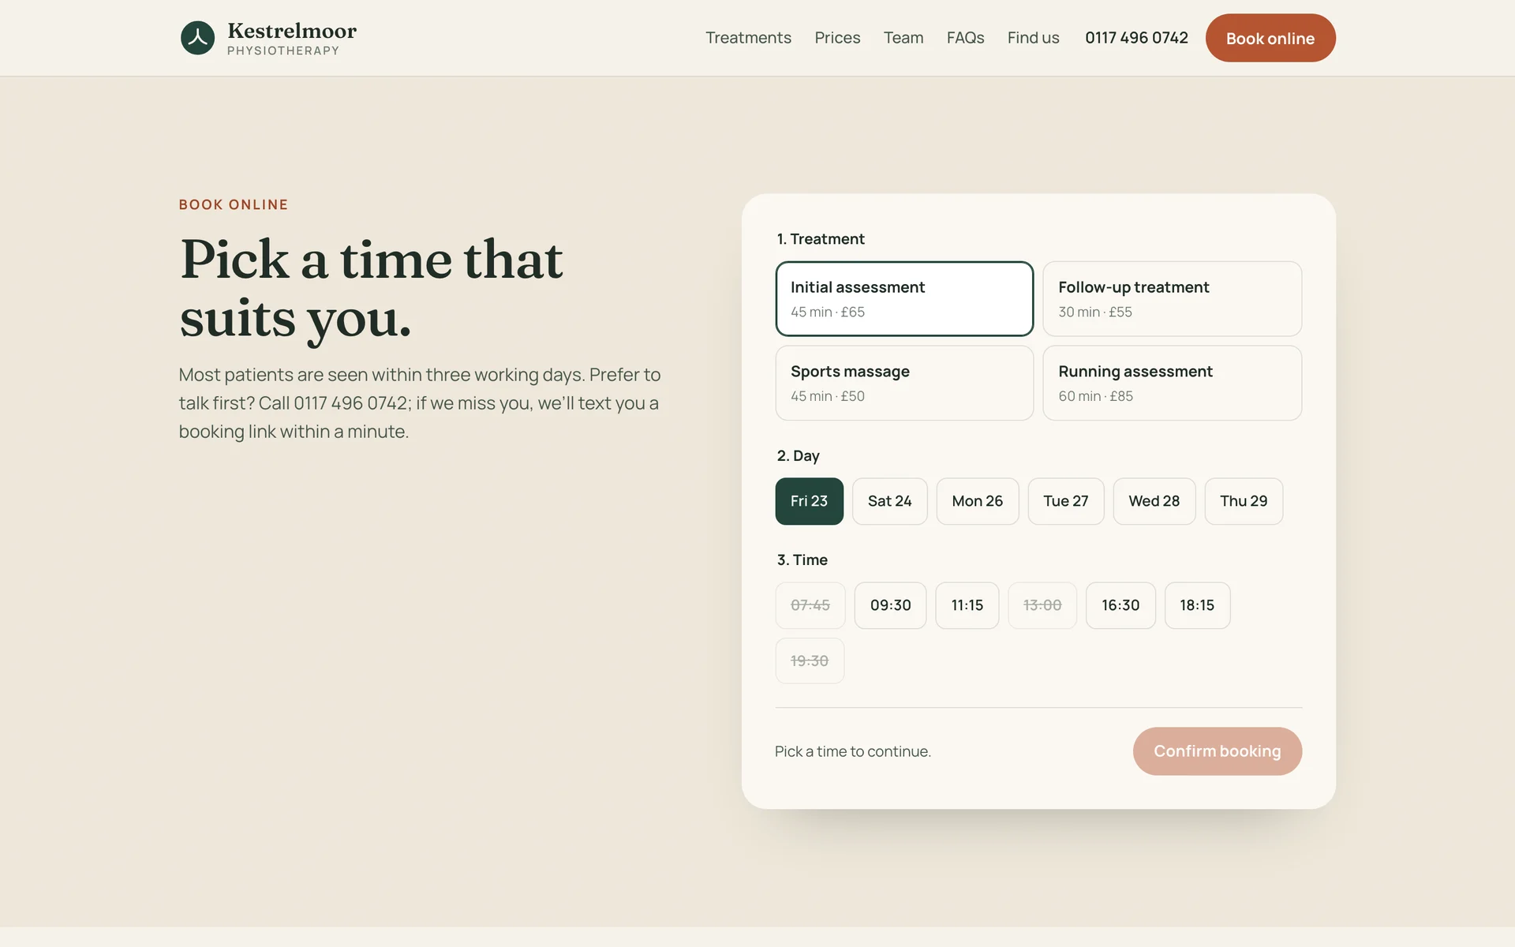Go to the Prices page
Screen dimensions: 1515x947
pos(837,38)
